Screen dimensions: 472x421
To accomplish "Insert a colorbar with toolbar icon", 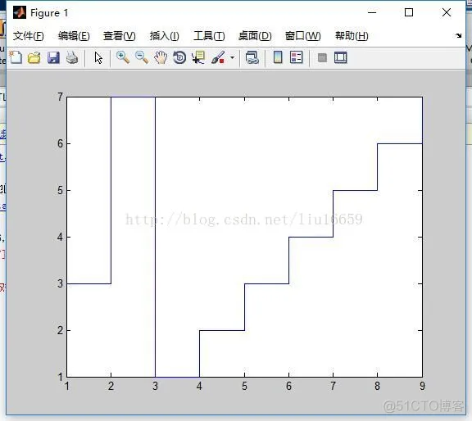I will (278, 57).
